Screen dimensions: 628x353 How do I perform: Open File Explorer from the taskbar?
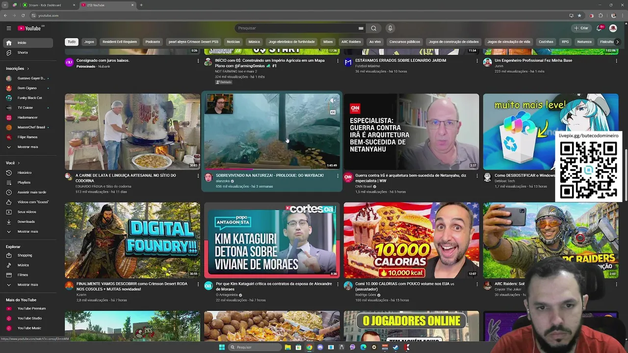(x=288, y=347)
